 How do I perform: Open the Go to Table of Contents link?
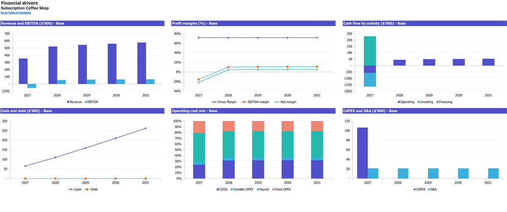[x=16, y=13]
